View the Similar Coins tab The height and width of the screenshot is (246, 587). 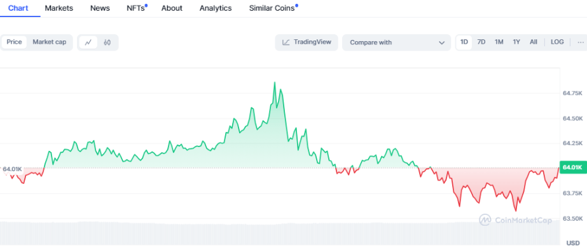272,8
